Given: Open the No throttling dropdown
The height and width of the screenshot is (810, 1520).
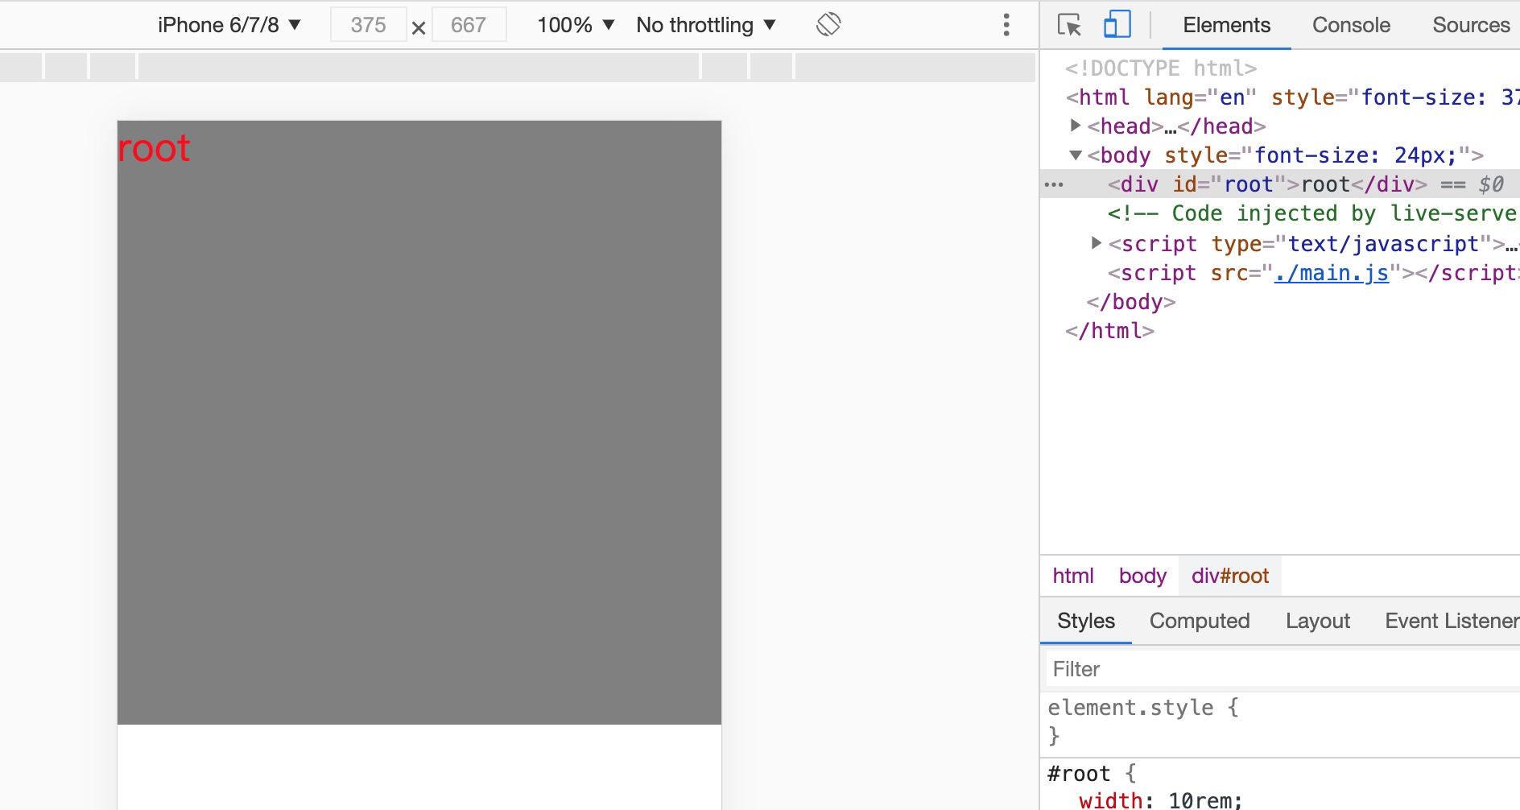Looking at the screenshot, I should coord(706,25).
